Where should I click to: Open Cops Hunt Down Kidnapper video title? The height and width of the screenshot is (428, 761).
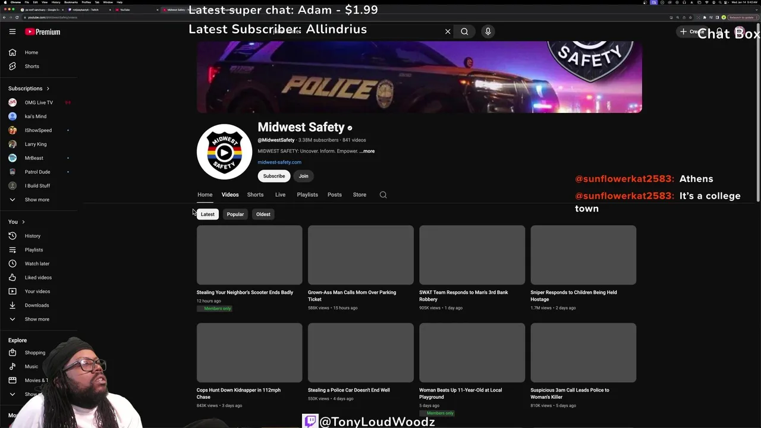(238, 394)
